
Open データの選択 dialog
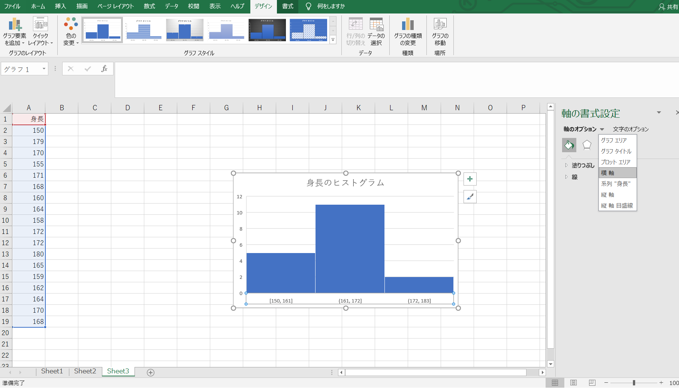click(x=376, y=31)
